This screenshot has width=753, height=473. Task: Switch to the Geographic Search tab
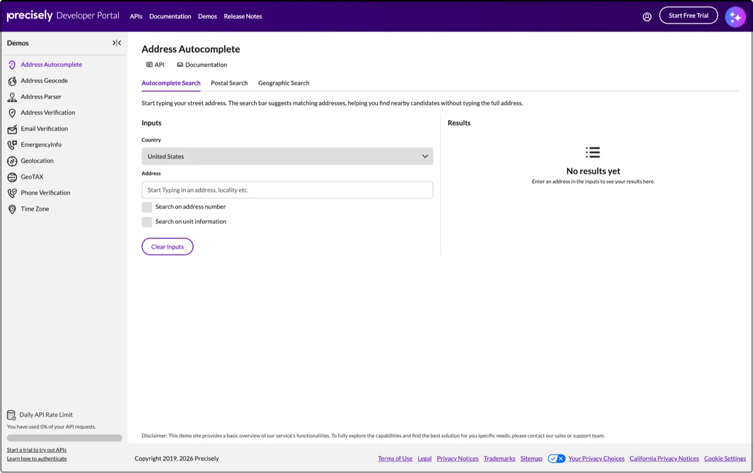[x=284, y=83]
